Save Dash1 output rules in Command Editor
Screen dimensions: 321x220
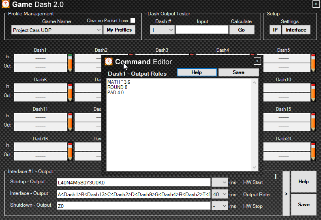click(x=238, y=72)
